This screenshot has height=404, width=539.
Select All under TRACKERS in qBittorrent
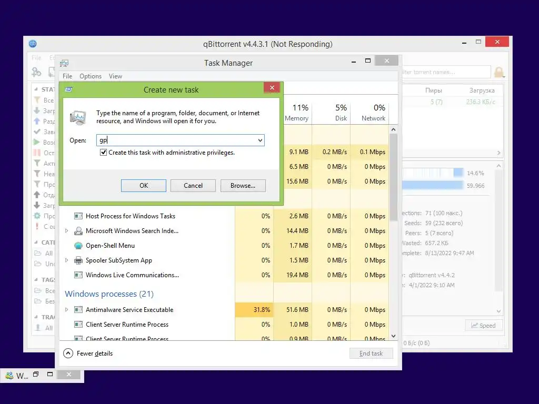44,328
